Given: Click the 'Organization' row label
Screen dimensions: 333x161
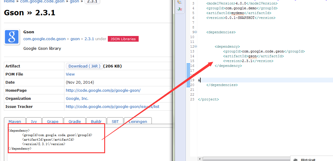Looking at the screenshot, I should (x=18, y=98).
